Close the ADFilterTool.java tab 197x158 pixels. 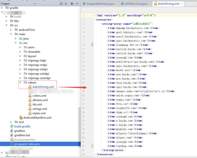[149, 4]
